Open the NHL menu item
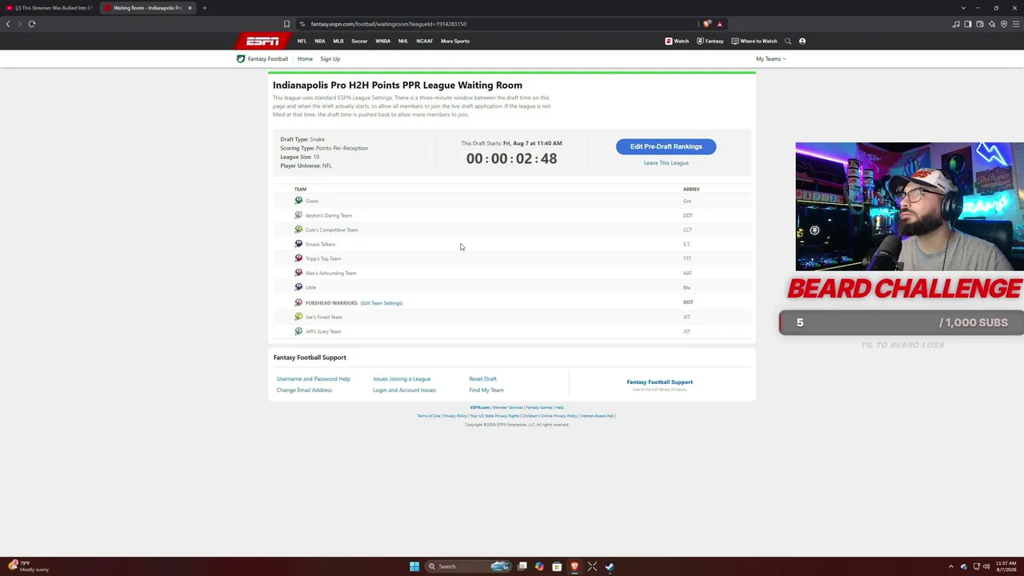This screenshot has width=1024, height=576. pyautogui.click(x=403, y=41)
